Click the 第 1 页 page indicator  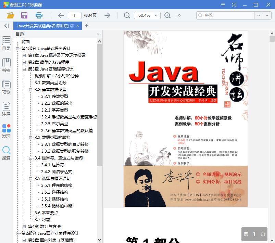point(254,234)
